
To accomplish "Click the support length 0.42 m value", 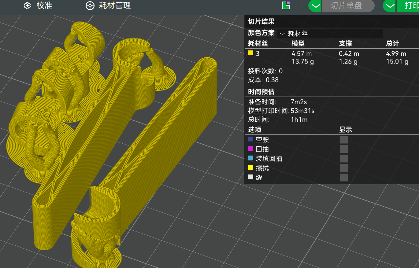I will 349,54.
